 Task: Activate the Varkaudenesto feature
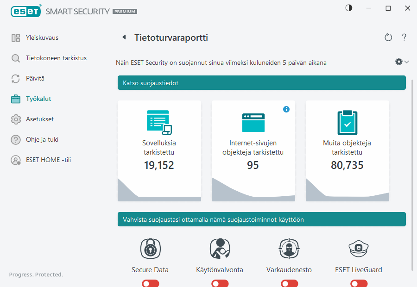coord(289,283)
